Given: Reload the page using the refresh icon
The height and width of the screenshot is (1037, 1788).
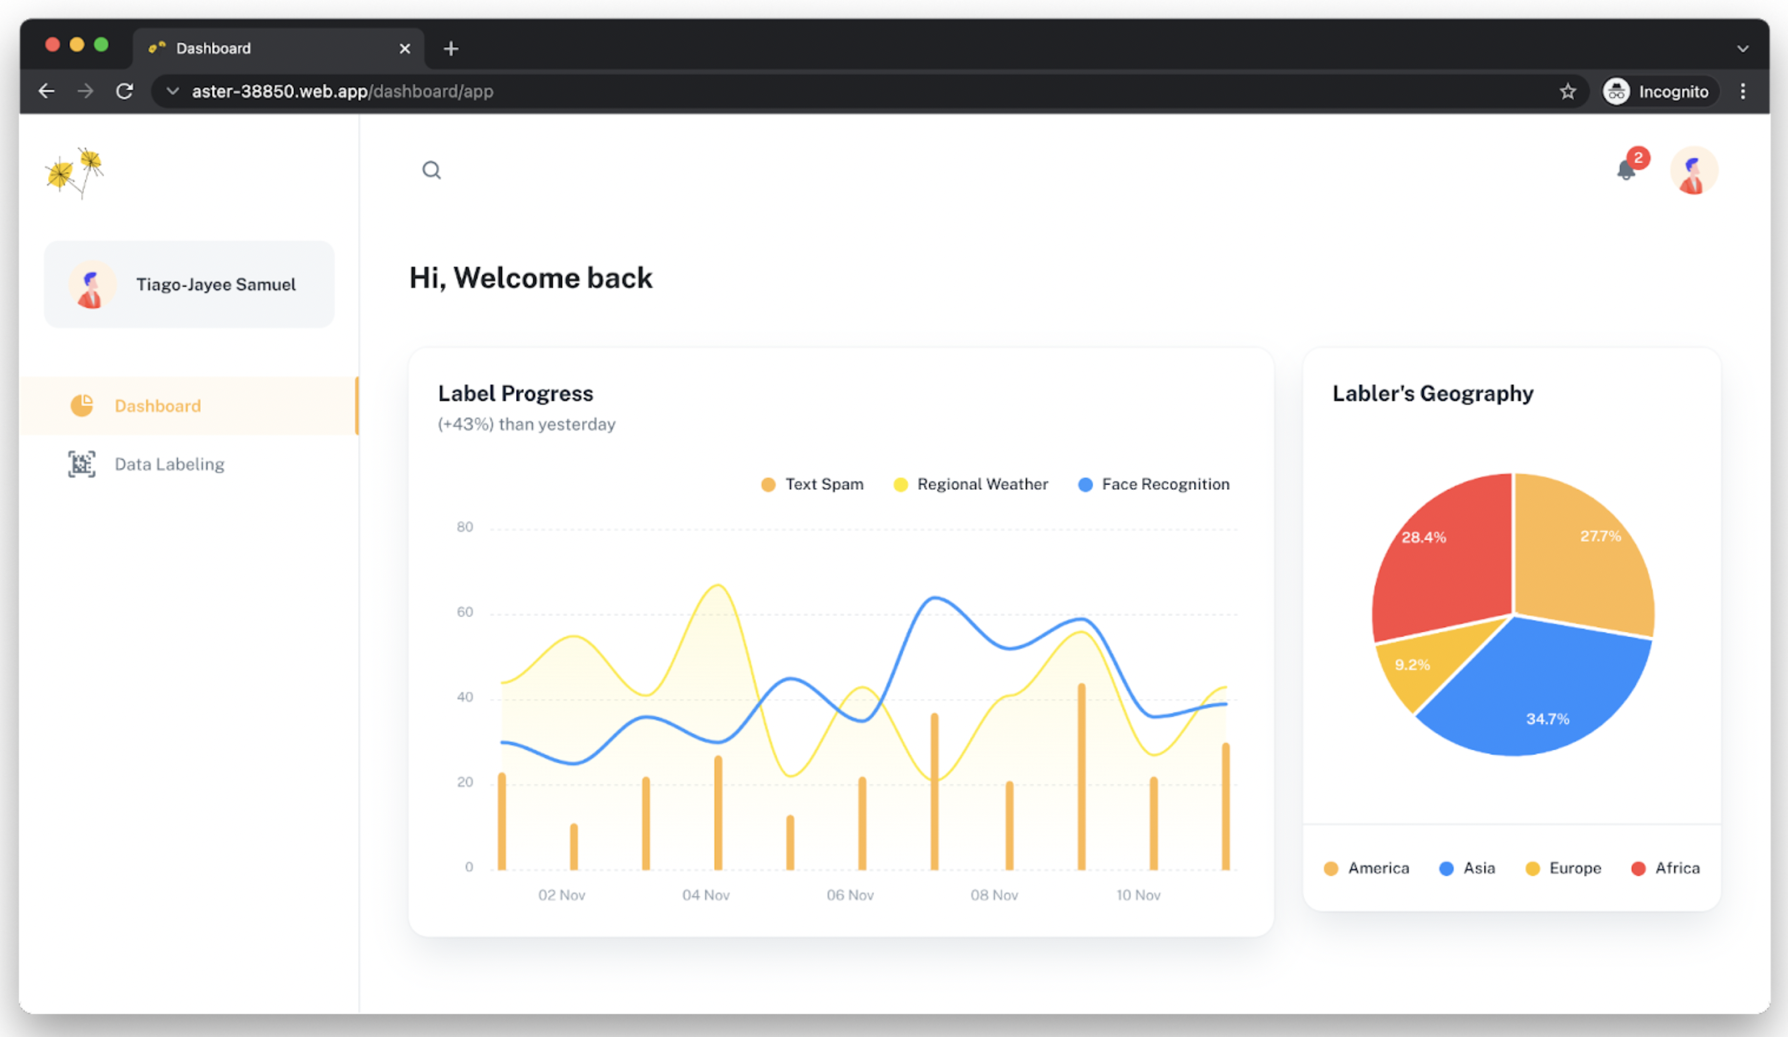Looking at the screenshot, I should tap(124, 91).
